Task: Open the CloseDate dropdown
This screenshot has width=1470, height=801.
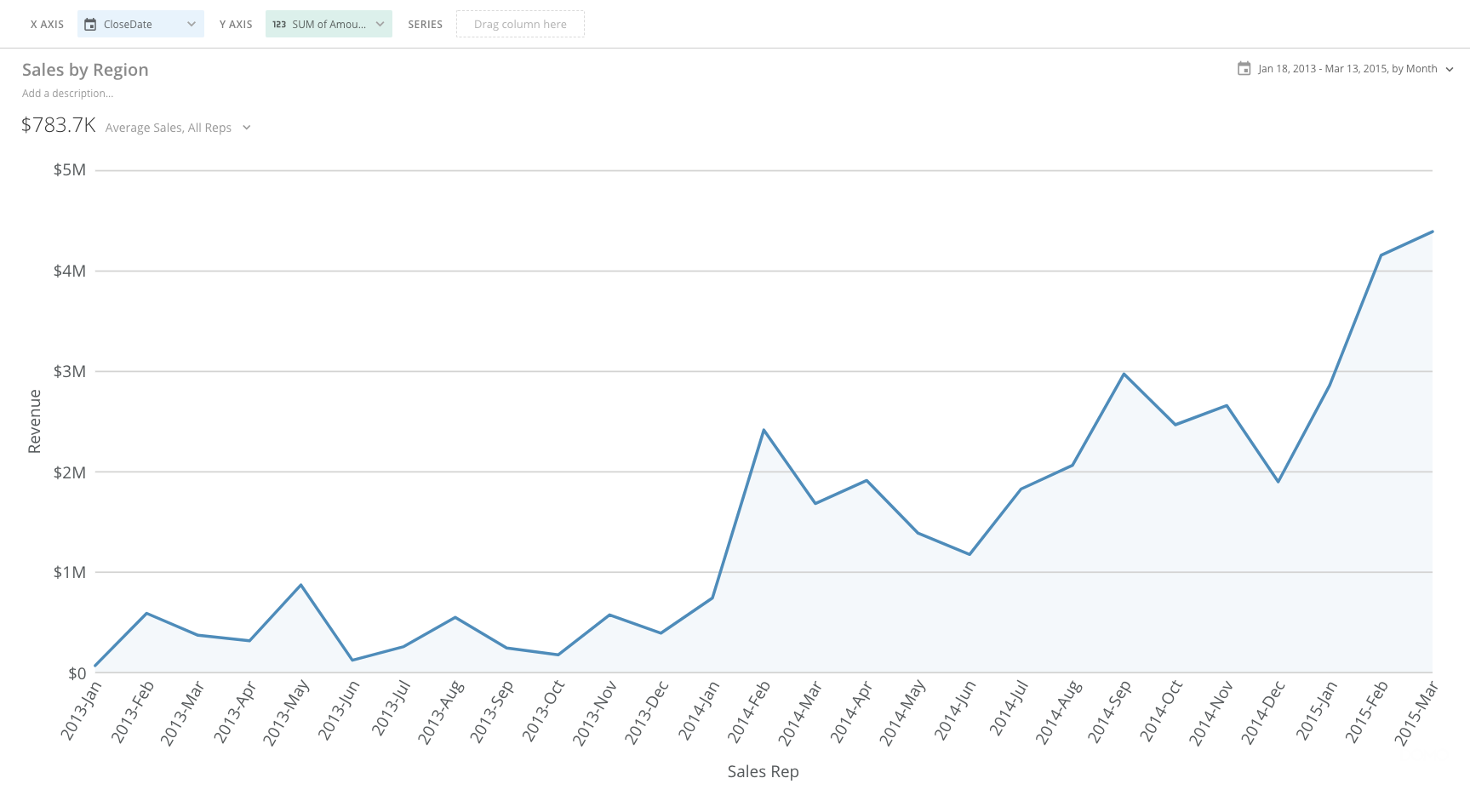Action: coord(140,24)
